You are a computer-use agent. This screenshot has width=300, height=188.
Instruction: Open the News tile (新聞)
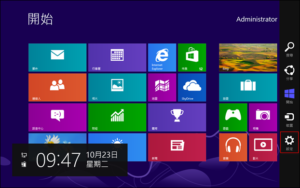point(177,147)
